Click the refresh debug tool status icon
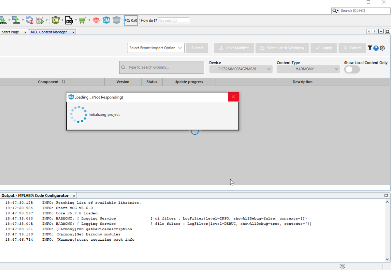391x270 pixels. pyautogui.click(x=30, y=20)
